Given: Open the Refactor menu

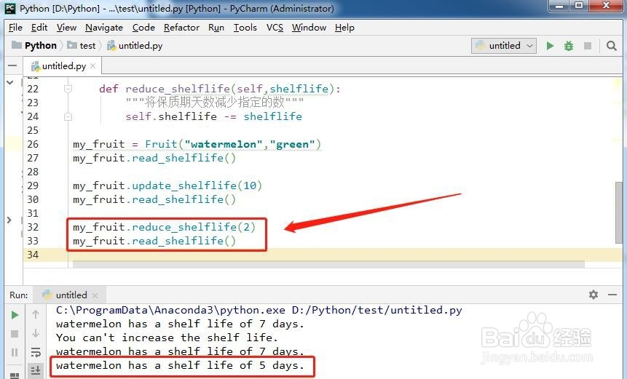Looking at the screenshot, I should 181,28.
